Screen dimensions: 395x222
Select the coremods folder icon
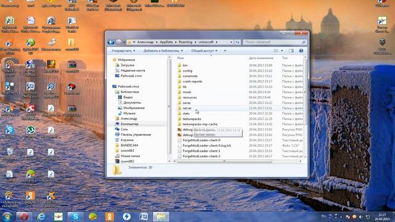pos(180,76)
